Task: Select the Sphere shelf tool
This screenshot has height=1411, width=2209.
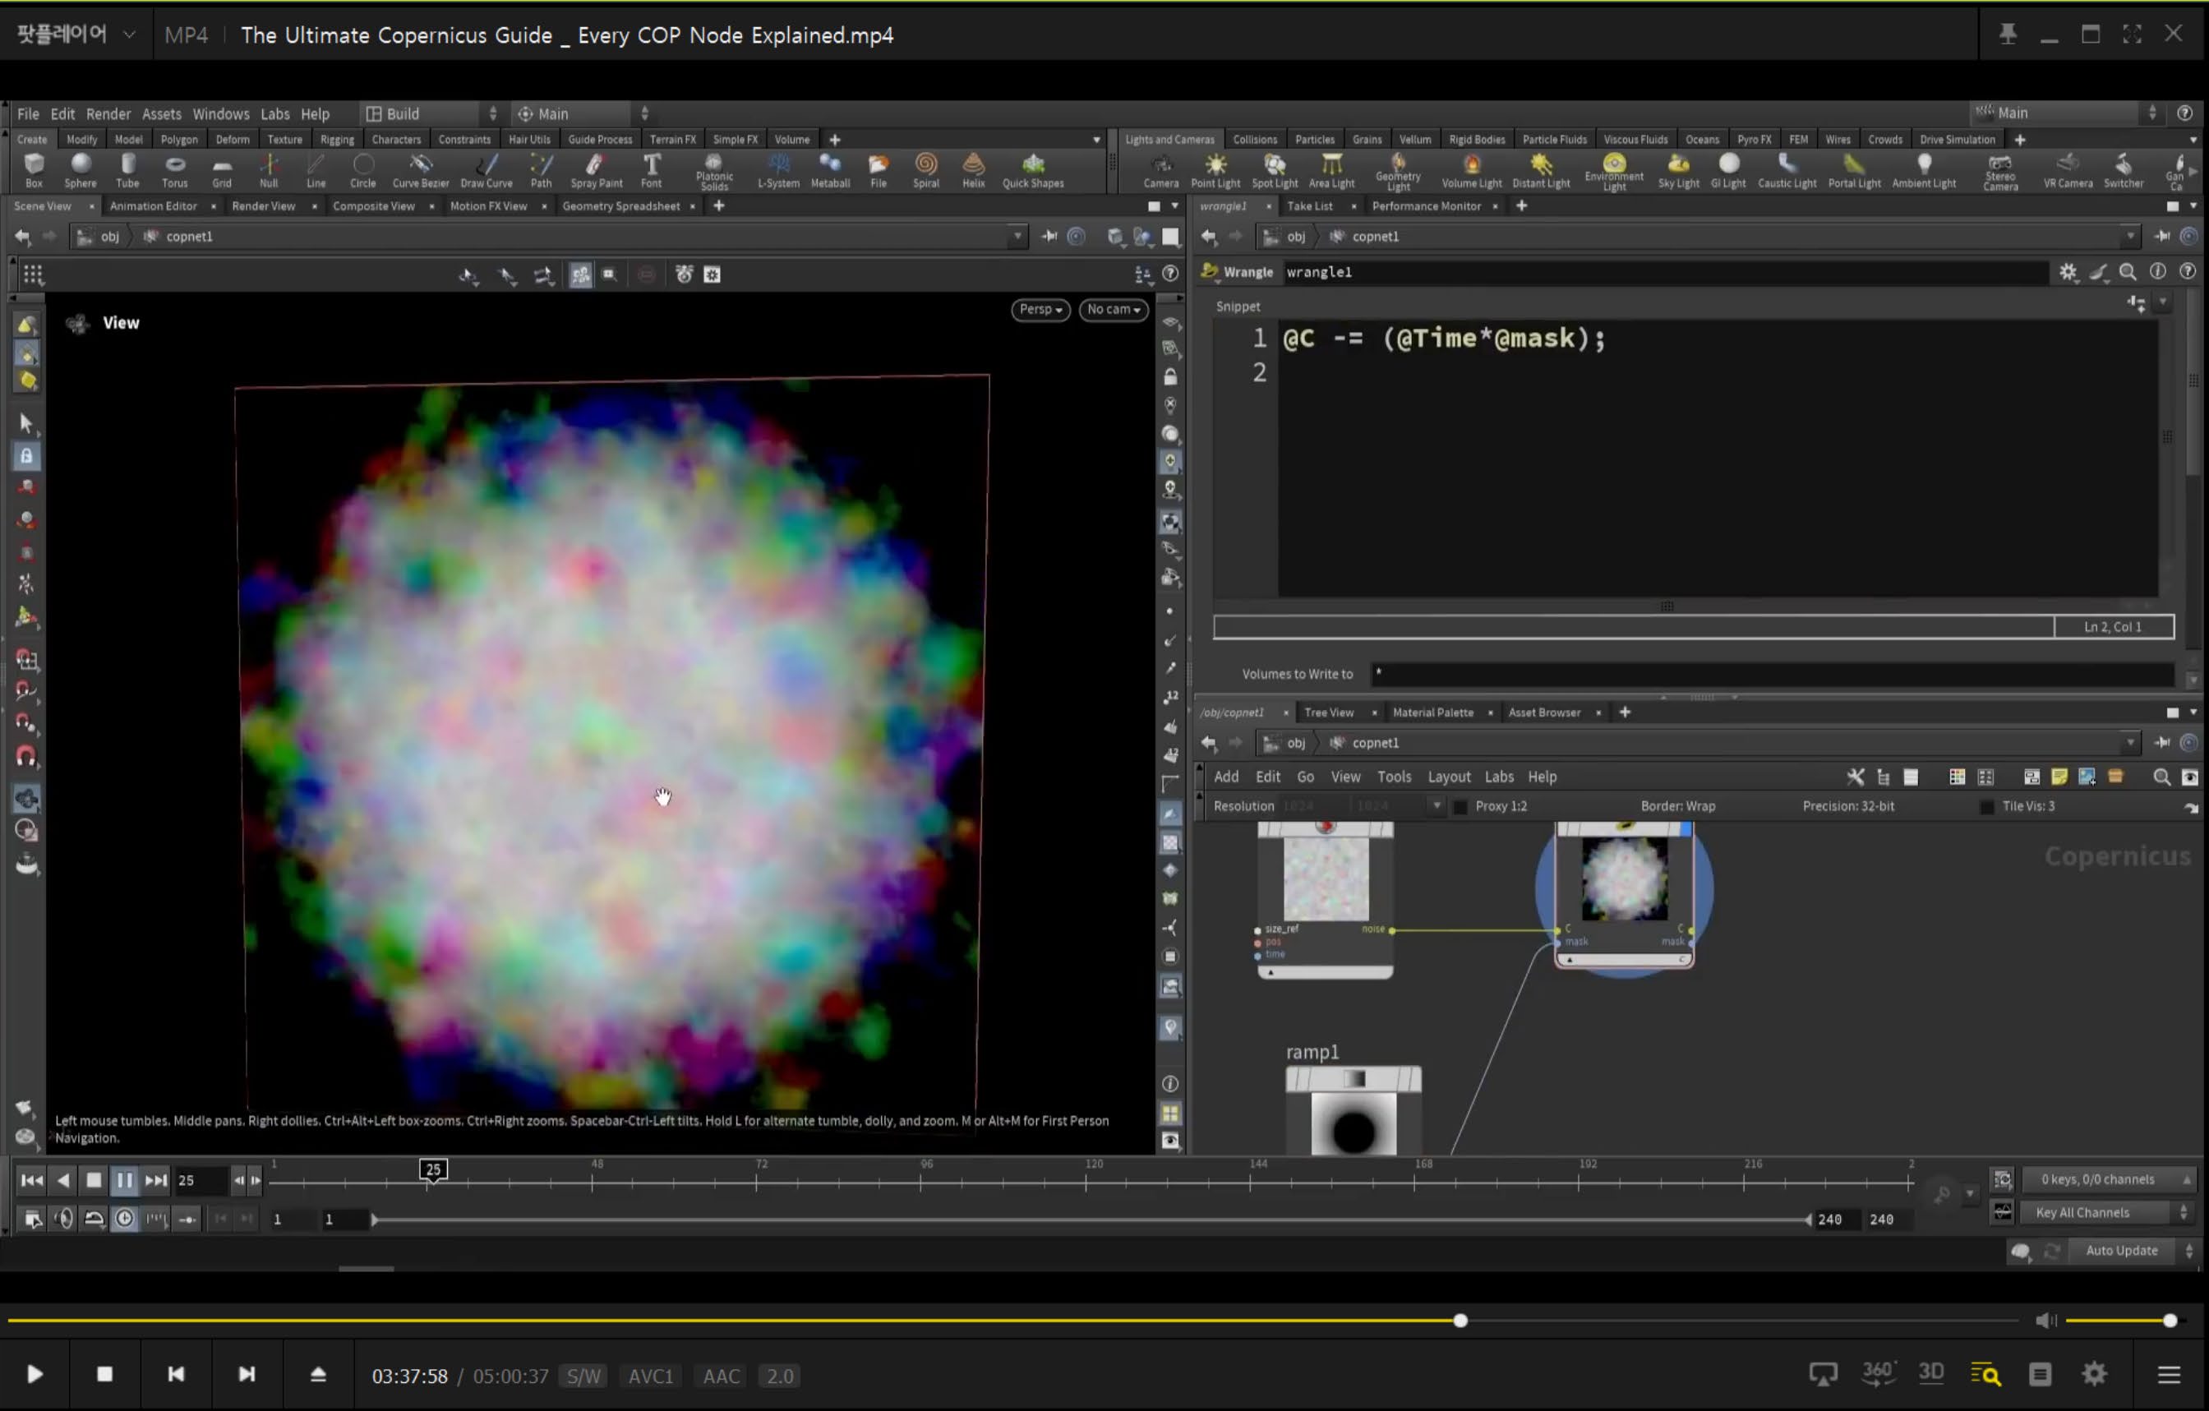Action: [81, 171]
